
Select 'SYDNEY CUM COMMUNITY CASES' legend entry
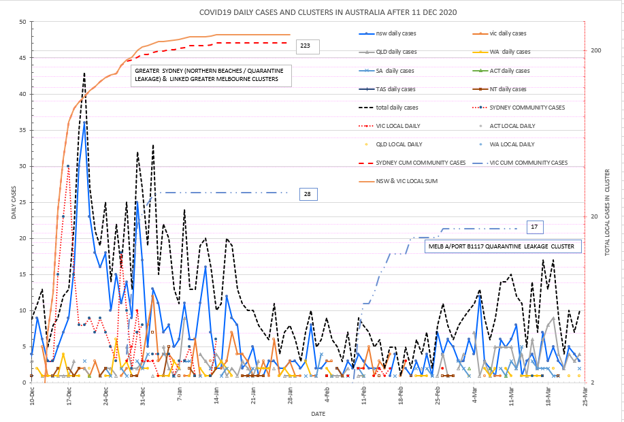click(412, 163)
